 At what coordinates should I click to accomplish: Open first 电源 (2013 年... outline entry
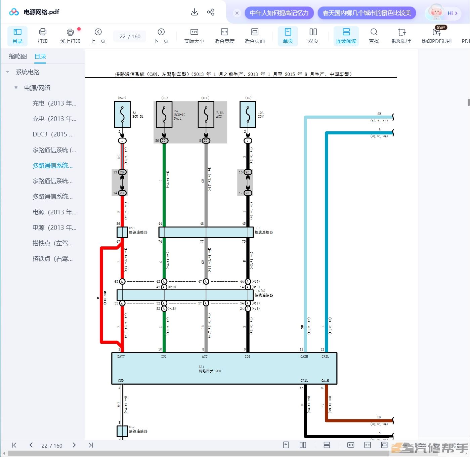tap(54, 212)
